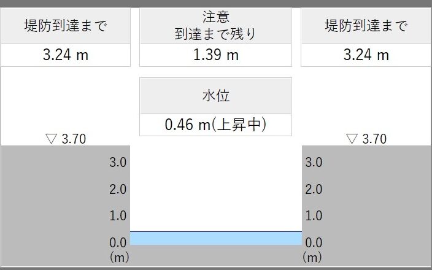
Task: Click the 2.0 tick on left scale
Action: pyautogui.click(x=118, y=189)
